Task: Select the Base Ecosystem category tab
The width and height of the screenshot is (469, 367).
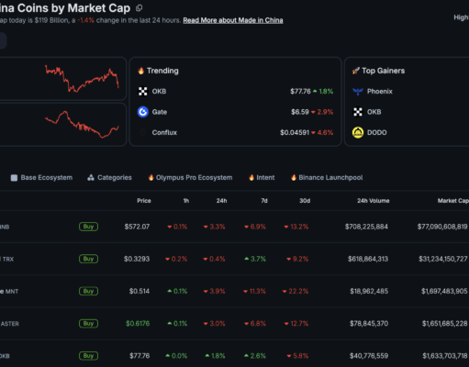Action: click(x=41, y=177)
